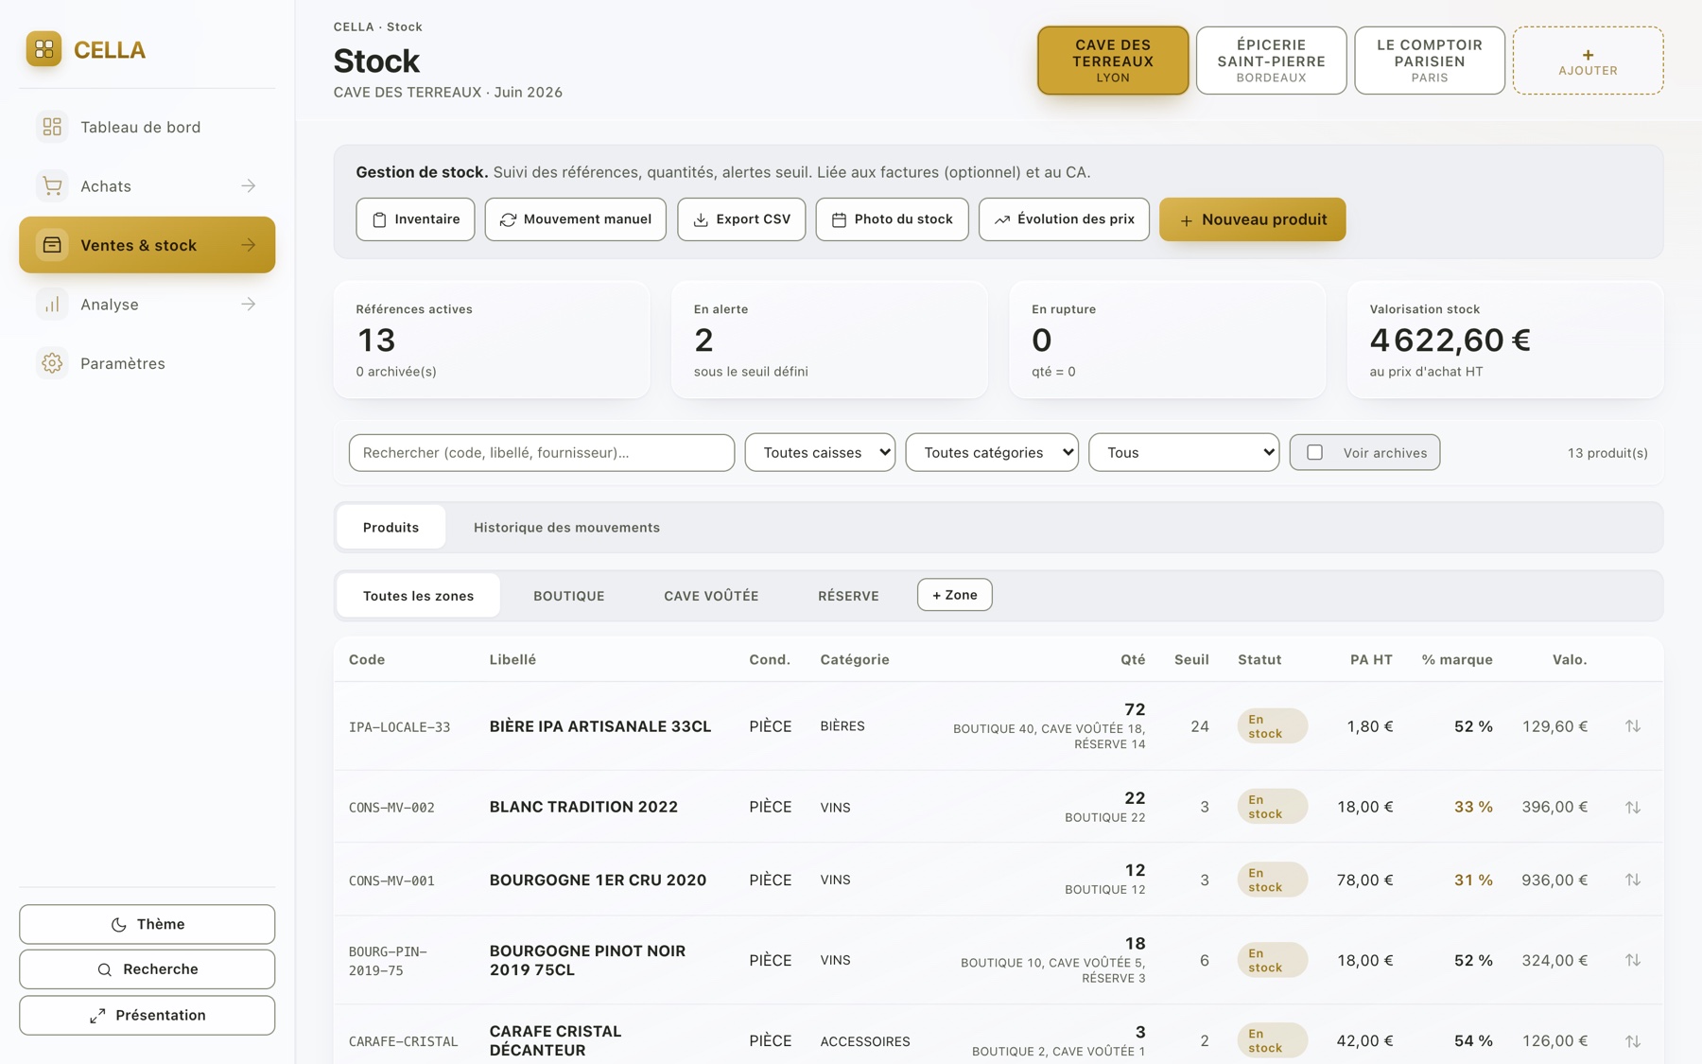Image resolution: width=1702 pixels, height=1064 pixels.
Task: Click the Libellé column header
Action: click(512, 659)
